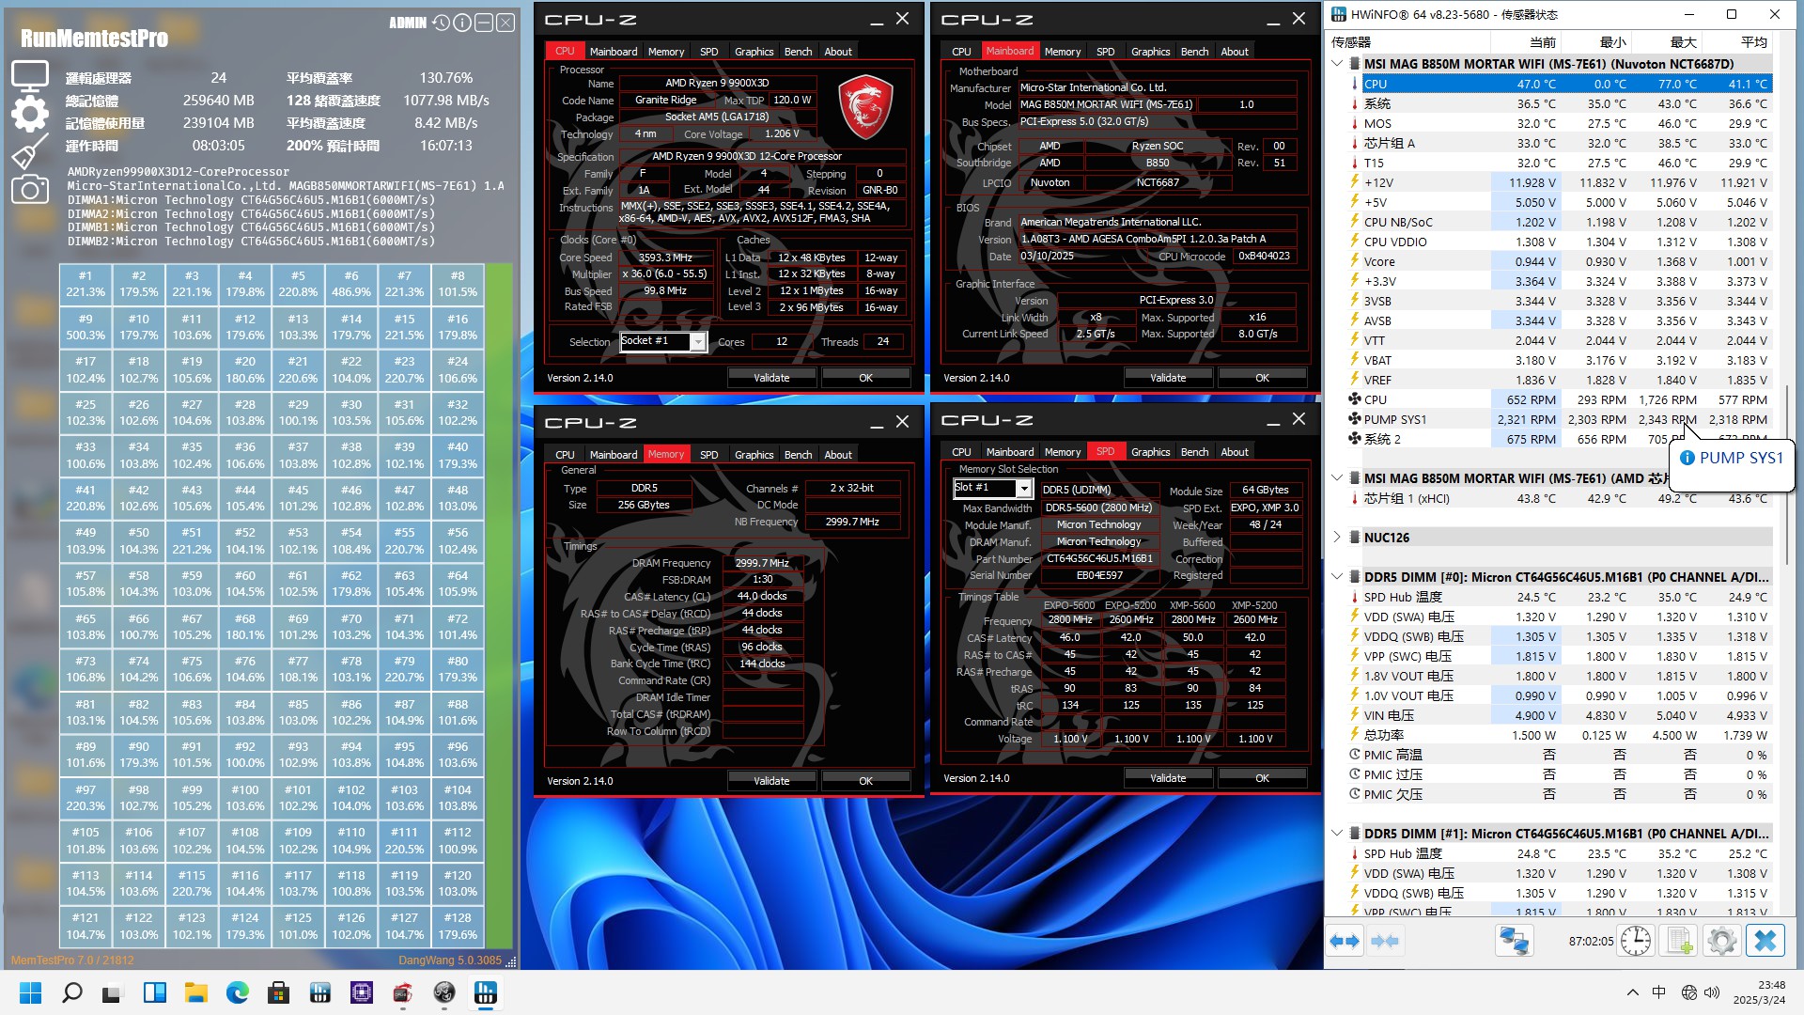The width and height of the screenshot is (1804, 1015).
Task: Click memtest cell #9 showing 500.3%
Action: click(x=86, y=327)
